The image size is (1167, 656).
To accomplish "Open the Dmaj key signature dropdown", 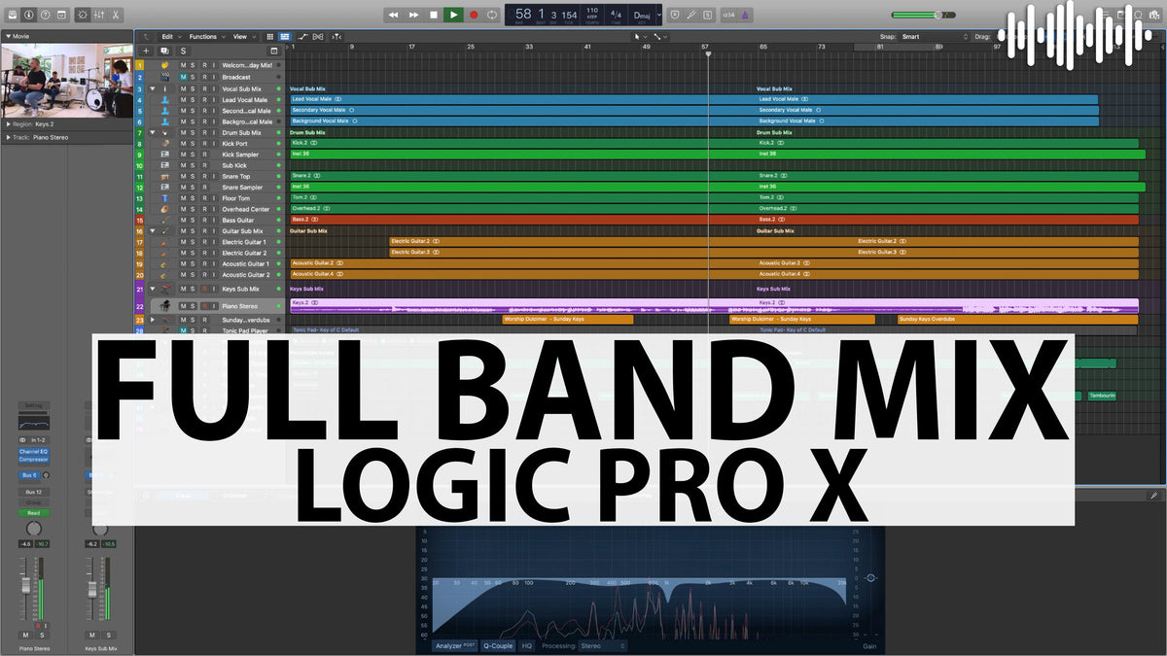I will coord(644,15).
